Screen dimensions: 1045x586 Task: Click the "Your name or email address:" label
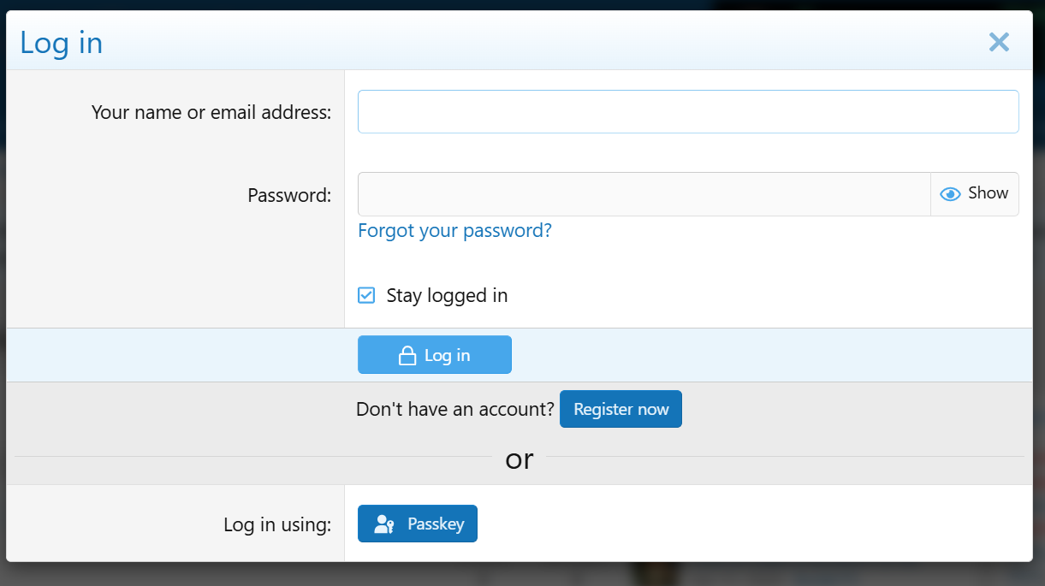pyautogui.click(x=211, y=112)
